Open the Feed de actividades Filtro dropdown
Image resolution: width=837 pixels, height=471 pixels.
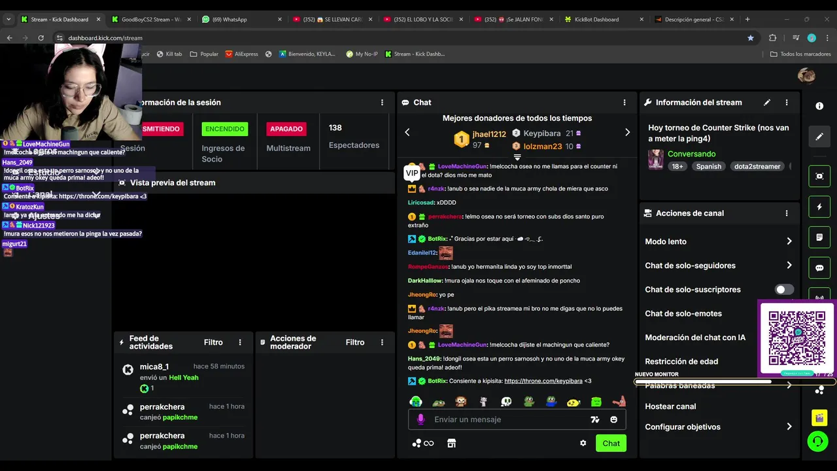coord(213,342)
